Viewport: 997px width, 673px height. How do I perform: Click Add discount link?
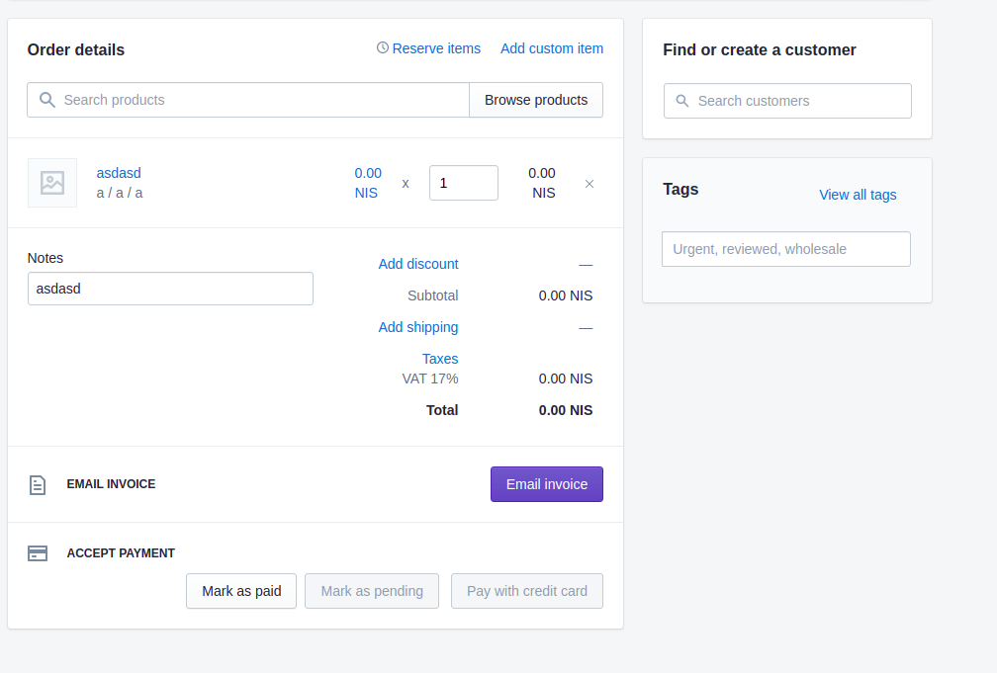[x=418, y=264]
